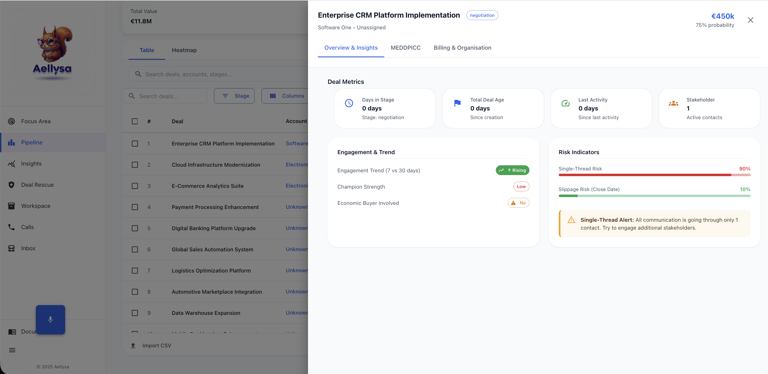This screenshot has height=374, width=768.
Task: Open the Inbox from the sidebar
Action: 28,248
